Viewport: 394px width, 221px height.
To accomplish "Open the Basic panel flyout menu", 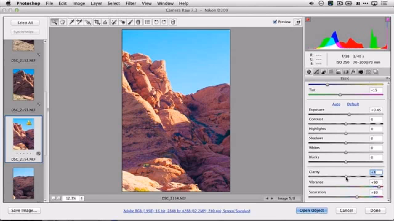I will pyautogui.click(x=387, y=79).
